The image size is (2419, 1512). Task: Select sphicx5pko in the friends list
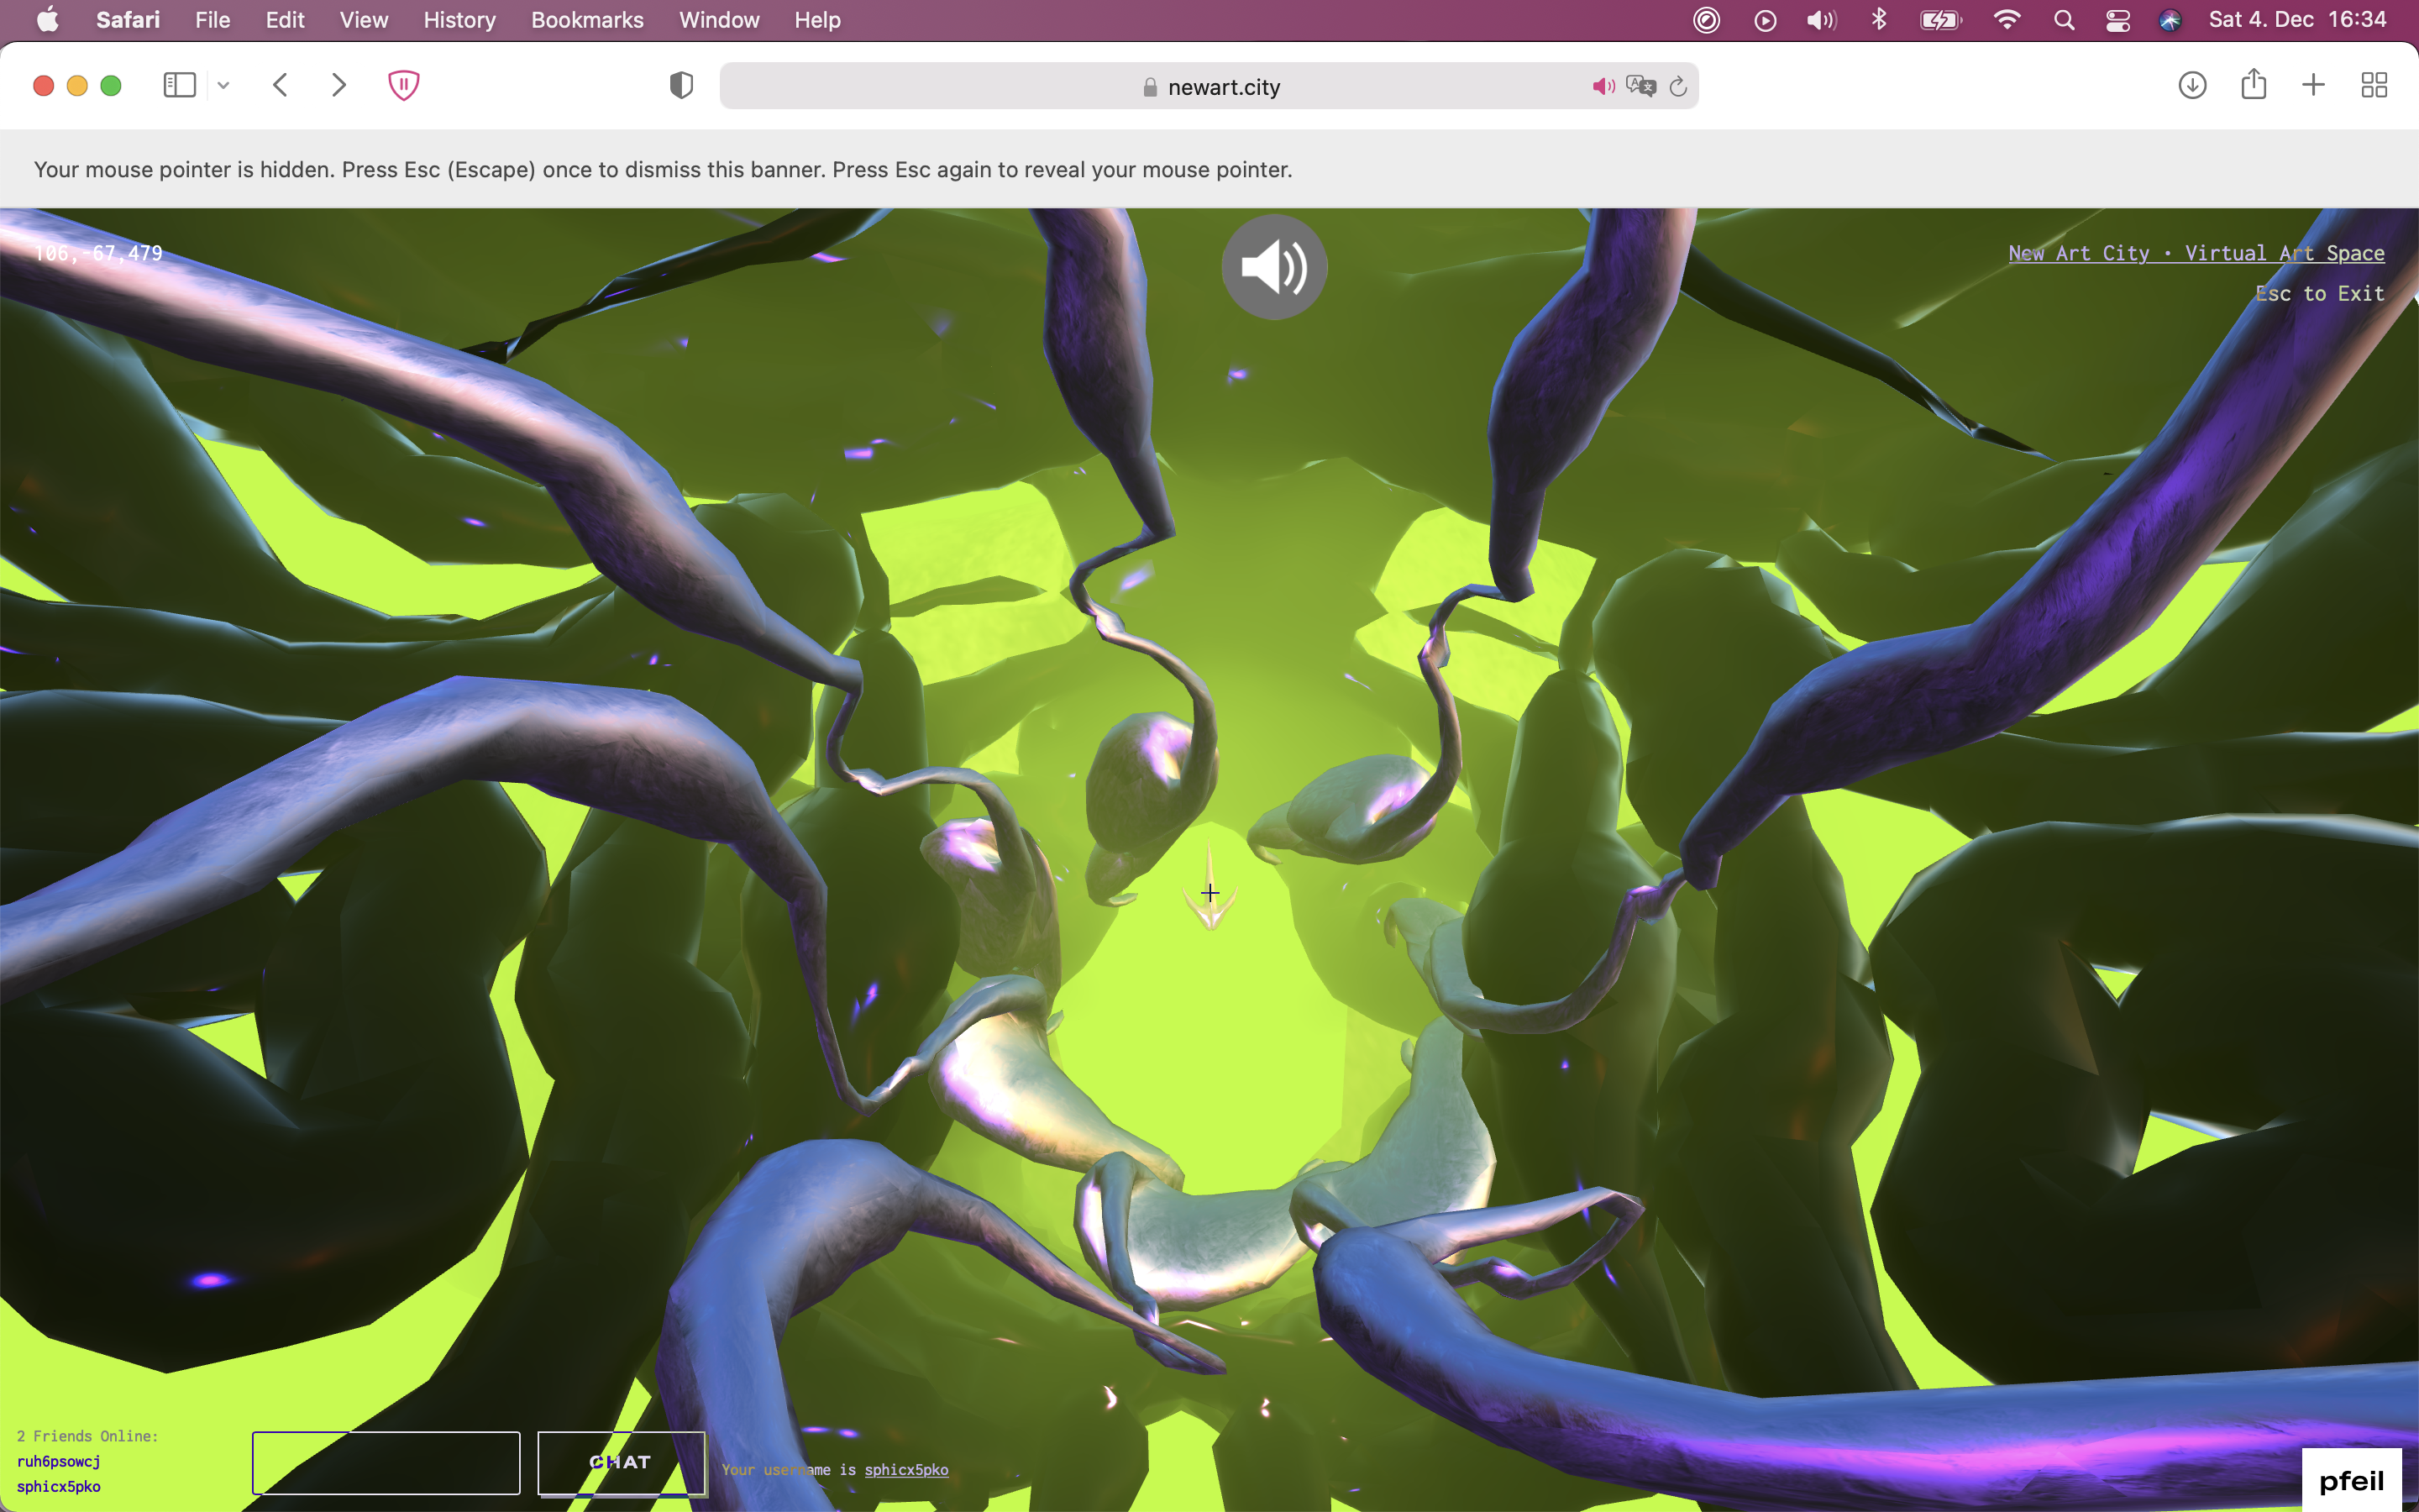(59, 1486)
